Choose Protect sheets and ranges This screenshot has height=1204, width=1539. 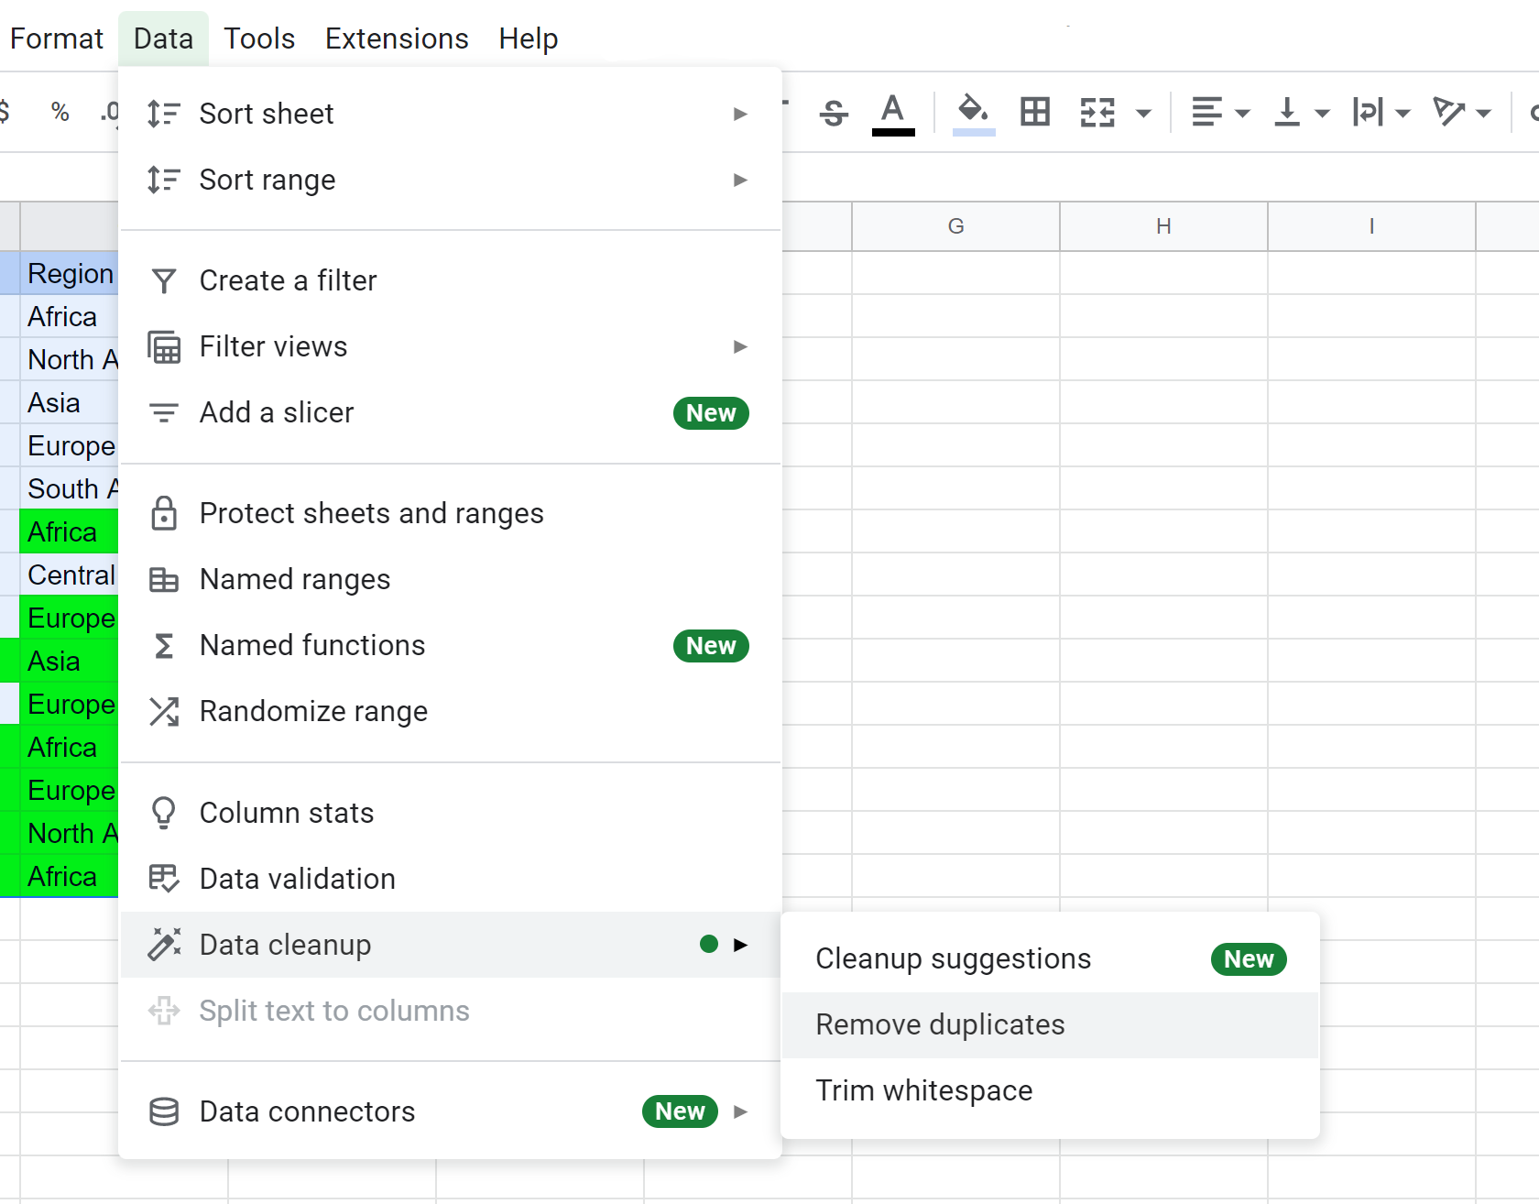tap(371, 513)
